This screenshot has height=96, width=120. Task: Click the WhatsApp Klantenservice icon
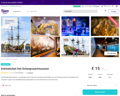(x=12, y=6)
